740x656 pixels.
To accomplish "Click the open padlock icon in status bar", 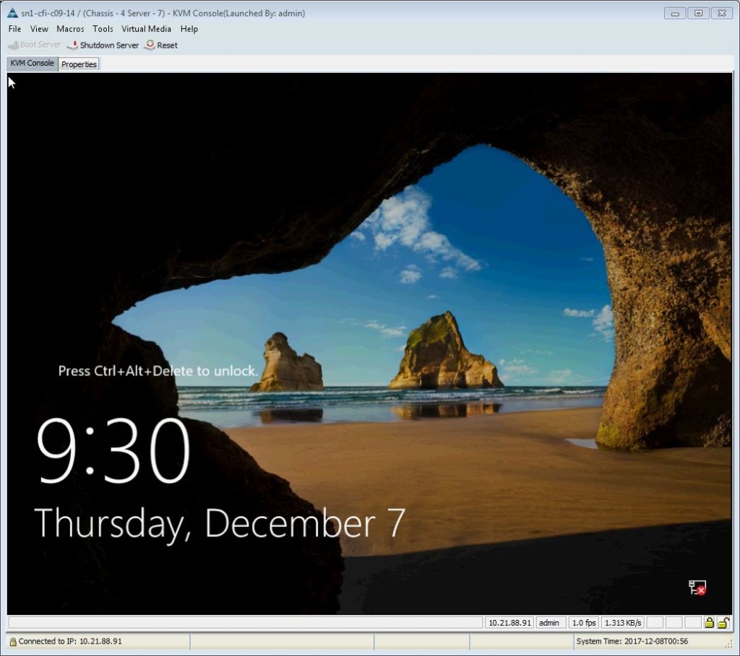I will coord(723,623).
